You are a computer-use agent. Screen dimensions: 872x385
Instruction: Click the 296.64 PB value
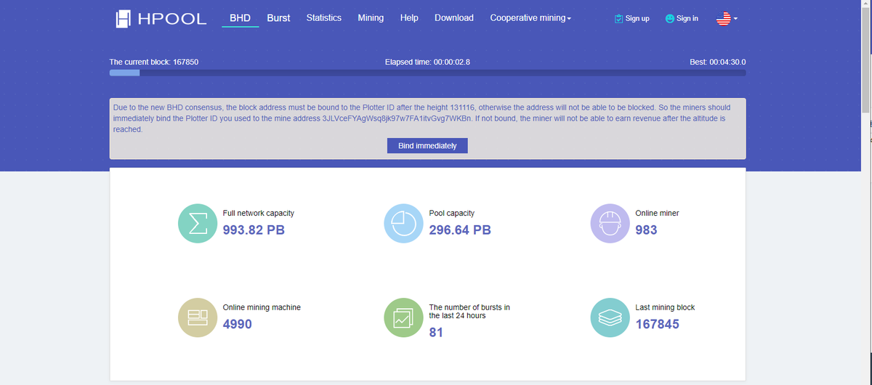point(460,230)
